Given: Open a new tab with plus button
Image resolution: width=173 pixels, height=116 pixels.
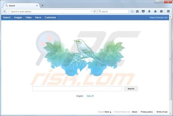Looking at the screenshot, I should coord(43,5).
